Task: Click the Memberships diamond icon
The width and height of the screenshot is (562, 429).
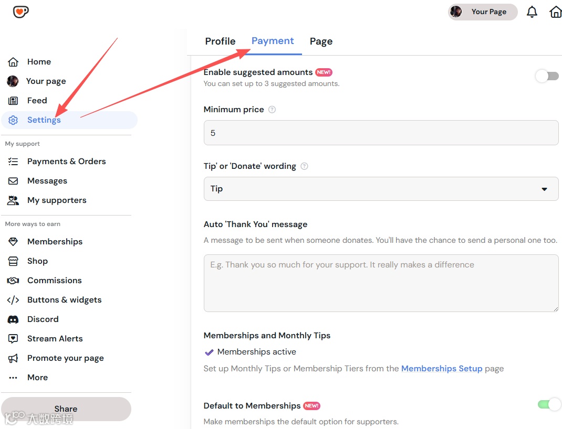Action: click(13, 242)
